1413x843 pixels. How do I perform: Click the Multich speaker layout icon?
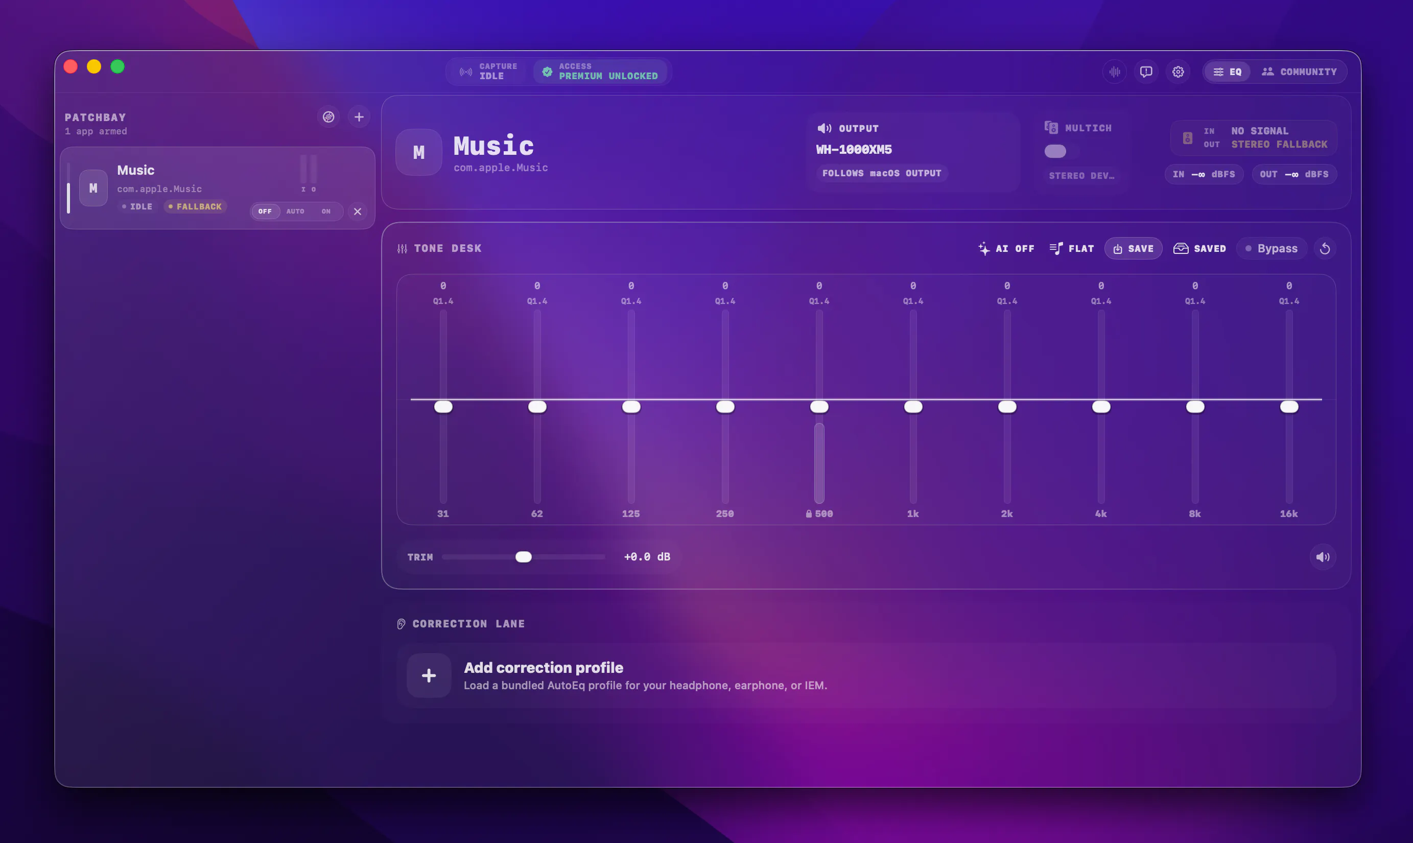tap(1051, 128)
